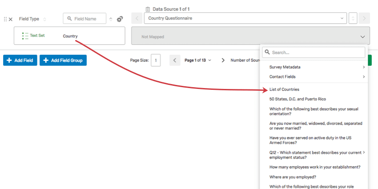378x189 pixels.
Task: Click the Page Size label
Action: click(139, 60)
